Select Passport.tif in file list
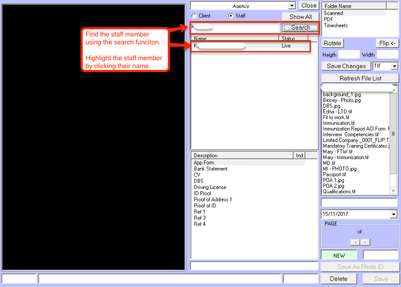The image size is (401, 287). pos(334,174)
